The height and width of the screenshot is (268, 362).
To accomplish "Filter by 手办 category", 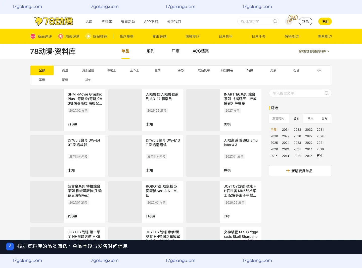I will click(x=181, y=70).
